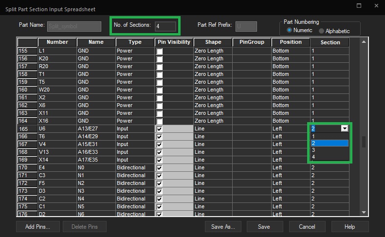Click the Section column header

[330, 42]
